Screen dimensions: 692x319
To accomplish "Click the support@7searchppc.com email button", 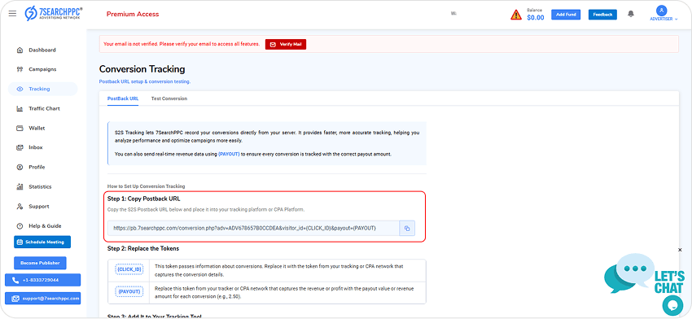I will (43, 299).
